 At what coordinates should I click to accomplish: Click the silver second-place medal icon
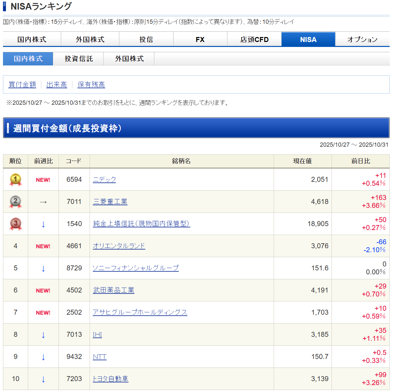16,202
